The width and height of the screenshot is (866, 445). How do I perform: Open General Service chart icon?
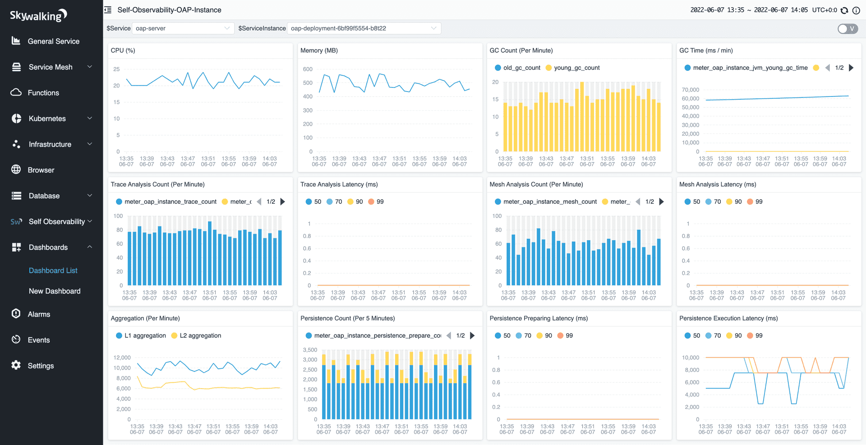coord(16,41)
